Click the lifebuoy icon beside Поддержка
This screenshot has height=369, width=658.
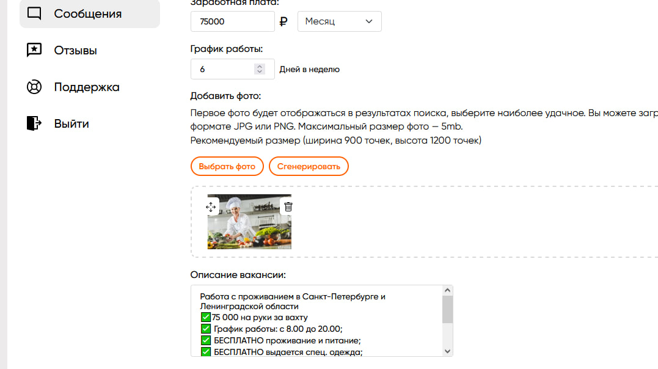pyautogui.click(x=34, y=87)
